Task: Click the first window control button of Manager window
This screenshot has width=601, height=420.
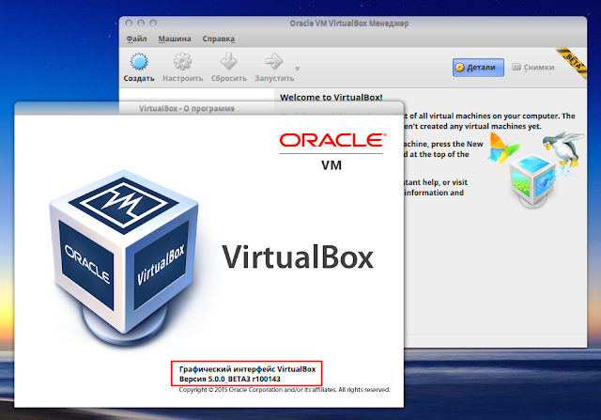Action: (x=129, y=23)
